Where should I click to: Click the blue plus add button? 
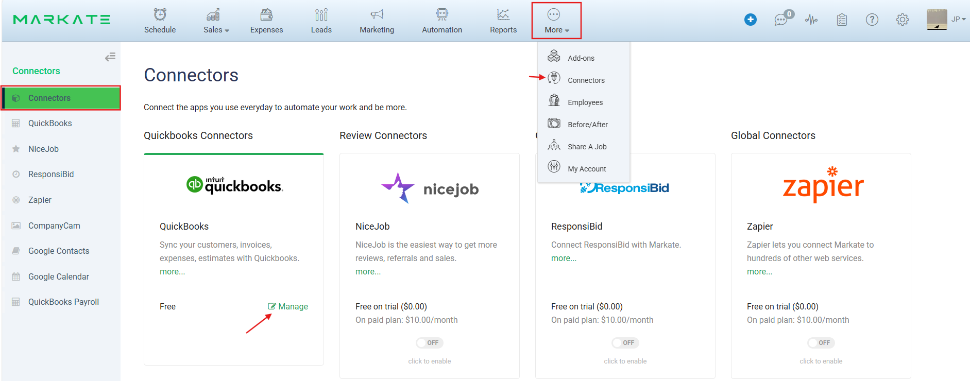[x=751, y=20]
